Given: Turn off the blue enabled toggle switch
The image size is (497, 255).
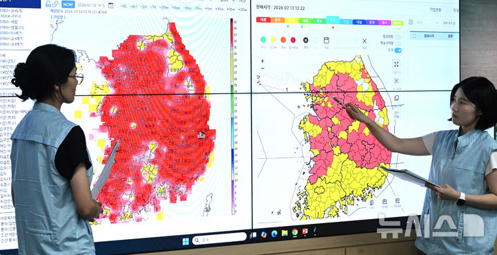Looking at the screenshot, I should point(398,50).
